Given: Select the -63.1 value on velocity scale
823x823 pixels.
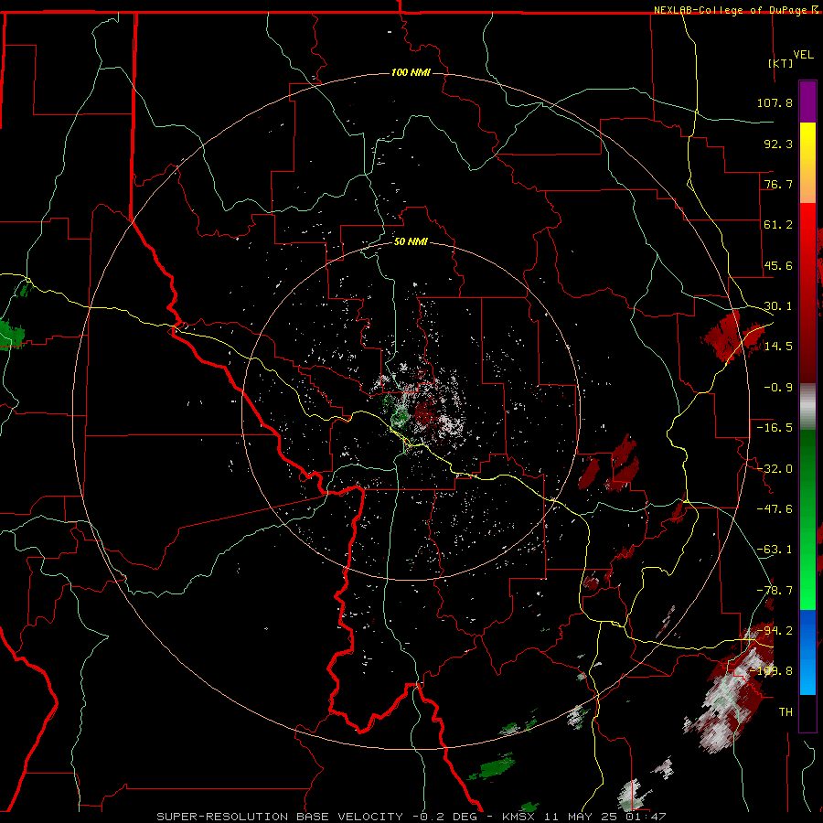Looking at the screenshot, I should pyautogui.click(x=775, y=550).
